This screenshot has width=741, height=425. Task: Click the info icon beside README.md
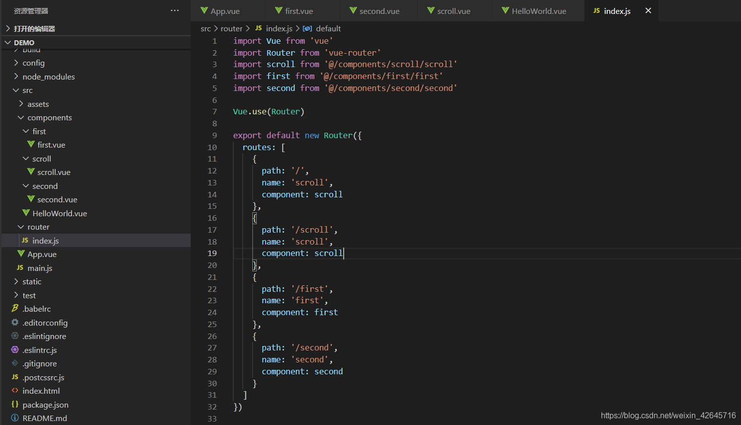(15, 418)
